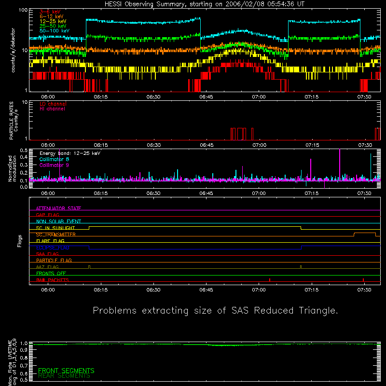Click the SC_IN_SUNLIGHT flag label
Screen dimensions: 386x386
tap(55, 228)
